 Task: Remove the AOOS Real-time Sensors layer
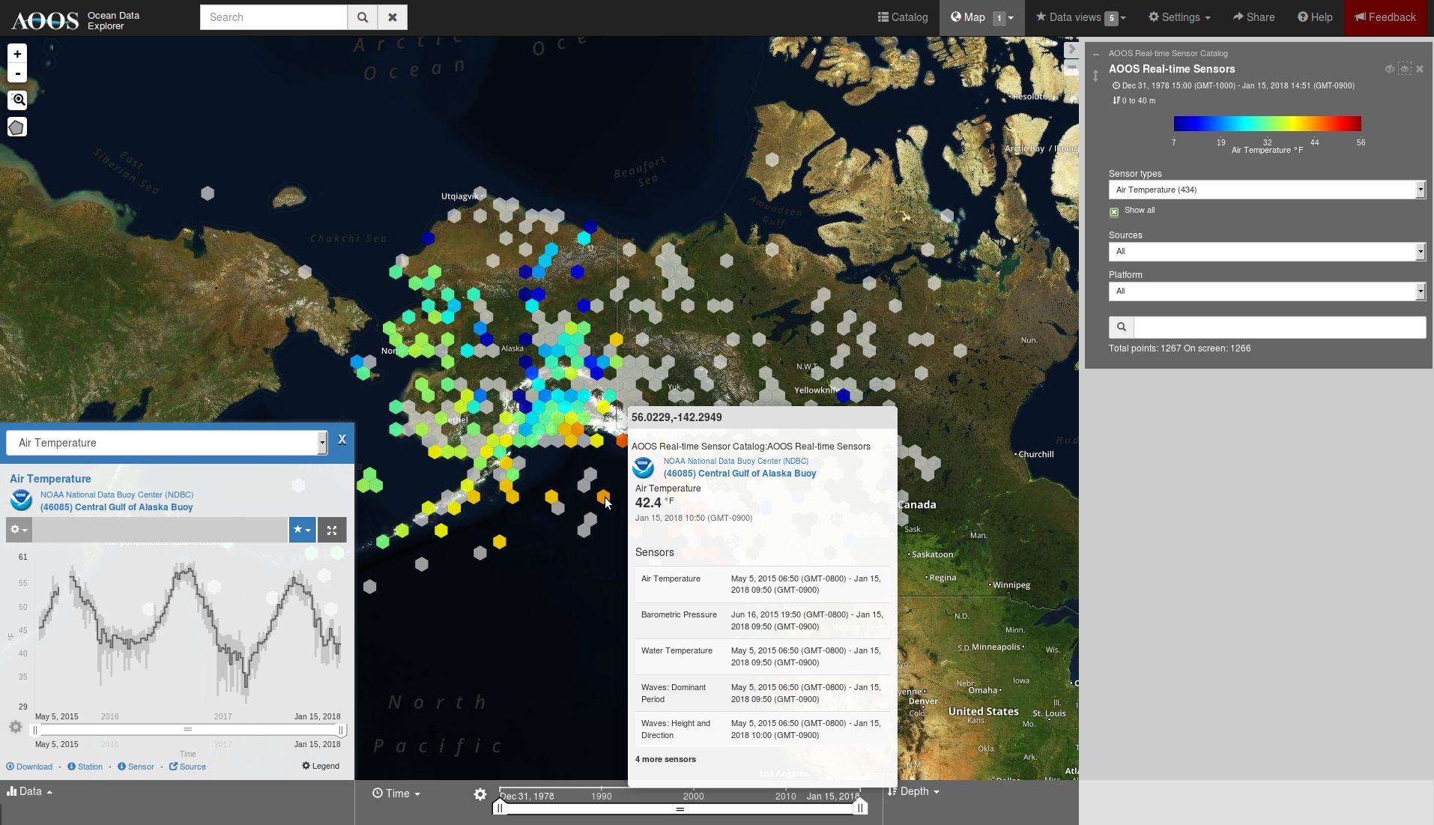click(1420, 69)
